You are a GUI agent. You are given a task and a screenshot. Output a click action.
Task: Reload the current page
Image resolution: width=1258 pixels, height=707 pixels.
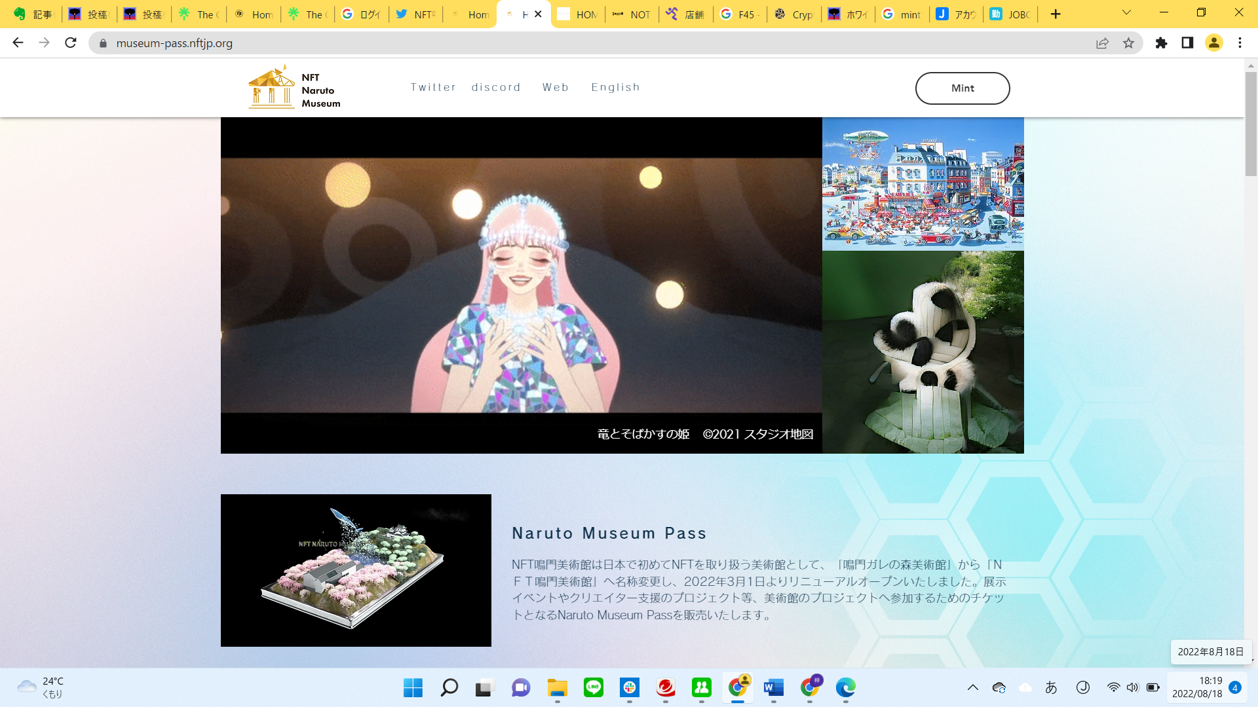pyautogui.click(x=71, y=43)
